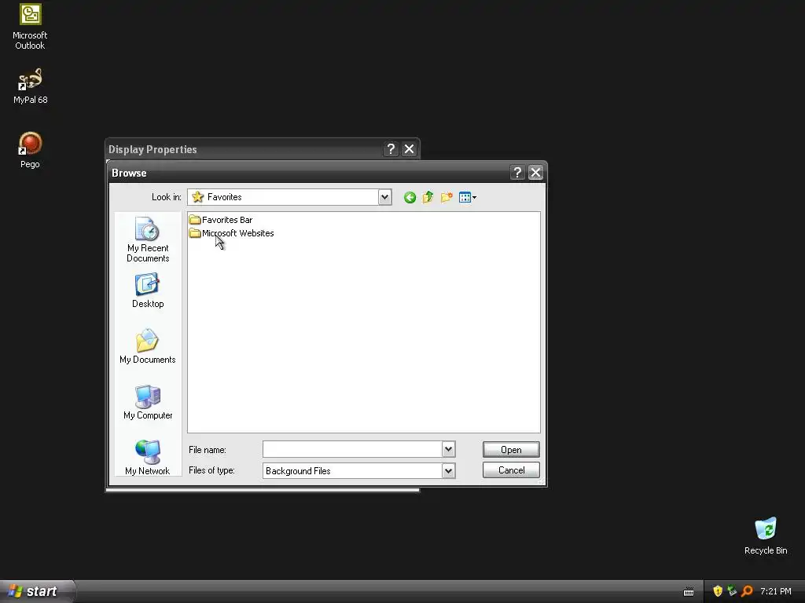The image size is (805, 603).
Task: Click the Browse title bar
Action: coord(308,173)
